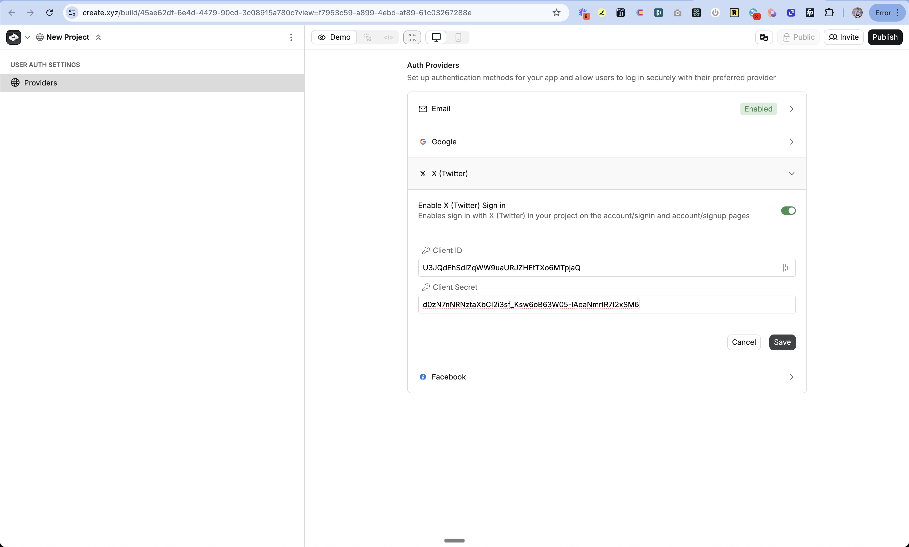909x547 pixels.
Task: Toggle the Demo preview eye button
Action: pos(334,37)
